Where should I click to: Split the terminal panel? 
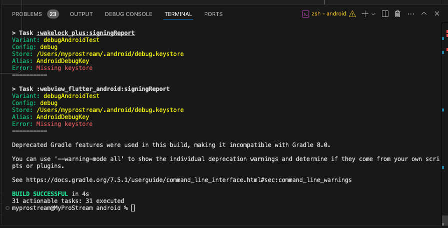pyautogui.click(x=385, y=14)
